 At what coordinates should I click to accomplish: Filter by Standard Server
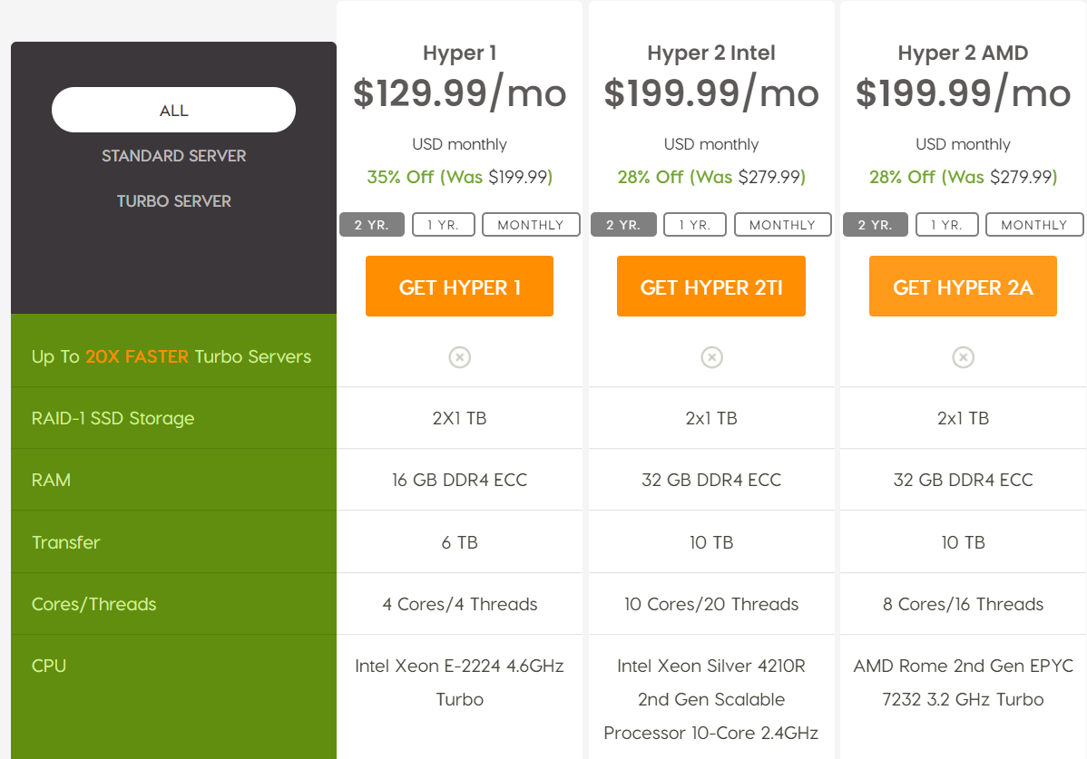click(173, 156)
